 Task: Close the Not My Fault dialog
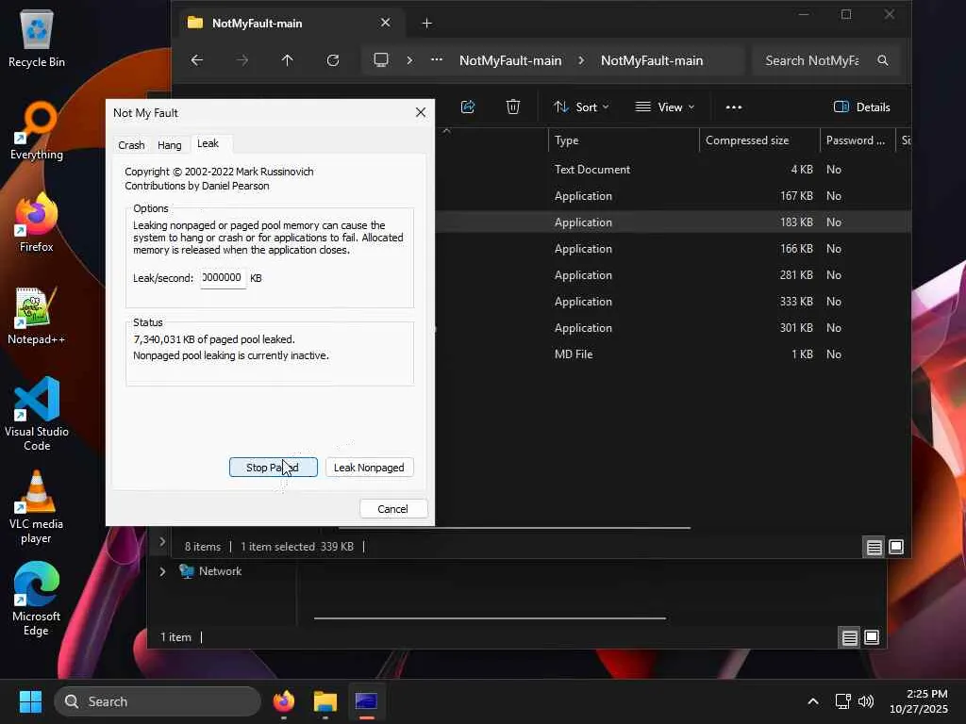[x=421, y=113]
